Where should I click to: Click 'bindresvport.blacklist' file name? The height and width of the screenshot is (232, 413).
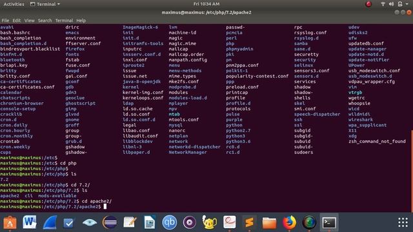tap(30, 49)
